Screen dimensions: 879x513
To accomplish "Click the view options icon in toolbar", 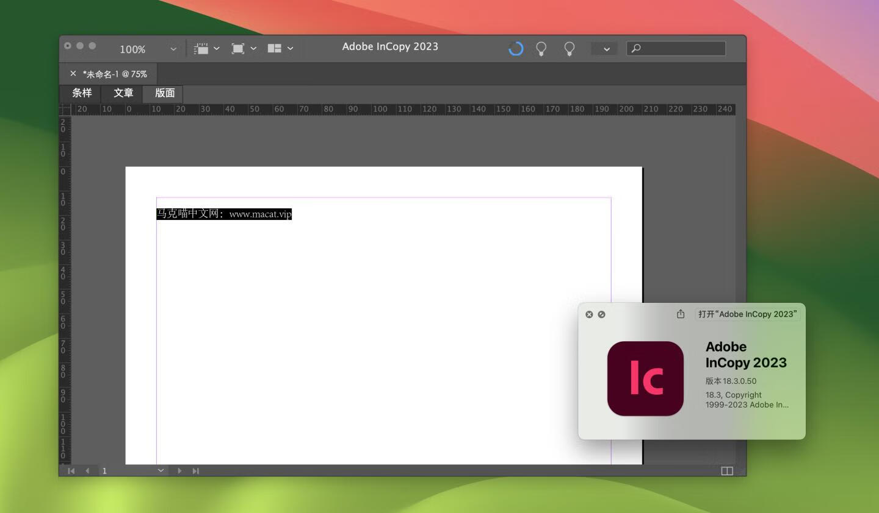I will point(201,49).
